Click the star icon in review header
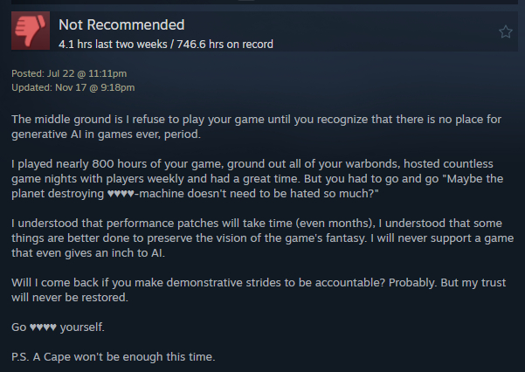 pyautogui.click(x=505, y=31)
